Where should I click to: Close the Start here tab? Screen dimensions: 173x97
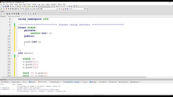[6, 16]
